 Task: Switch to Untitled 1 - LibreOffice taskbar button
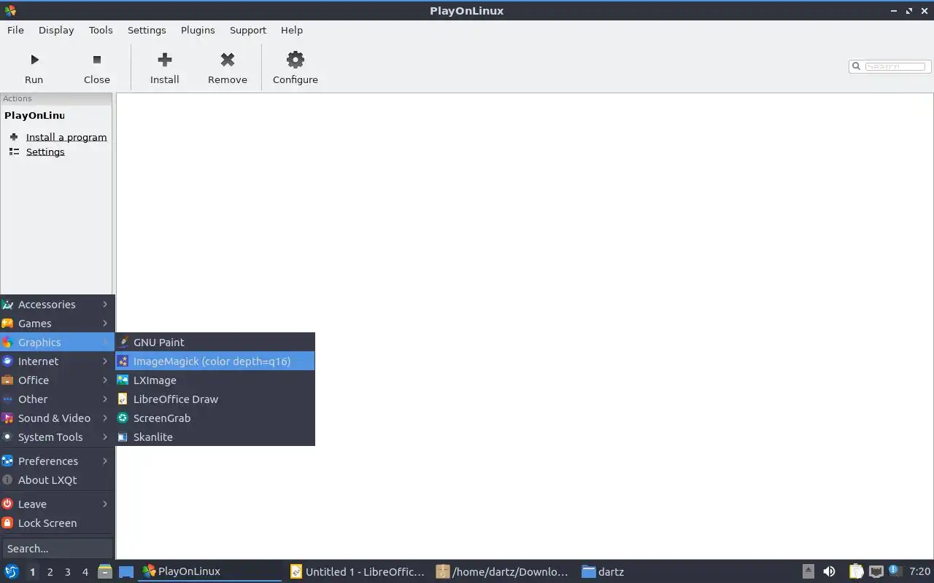click(x=358, y=571)
